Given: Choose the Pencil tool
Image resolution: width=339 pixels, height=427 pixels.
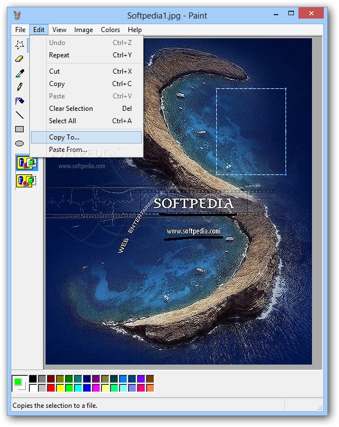Looking at the screenshot, I should (x=19, y=87).
